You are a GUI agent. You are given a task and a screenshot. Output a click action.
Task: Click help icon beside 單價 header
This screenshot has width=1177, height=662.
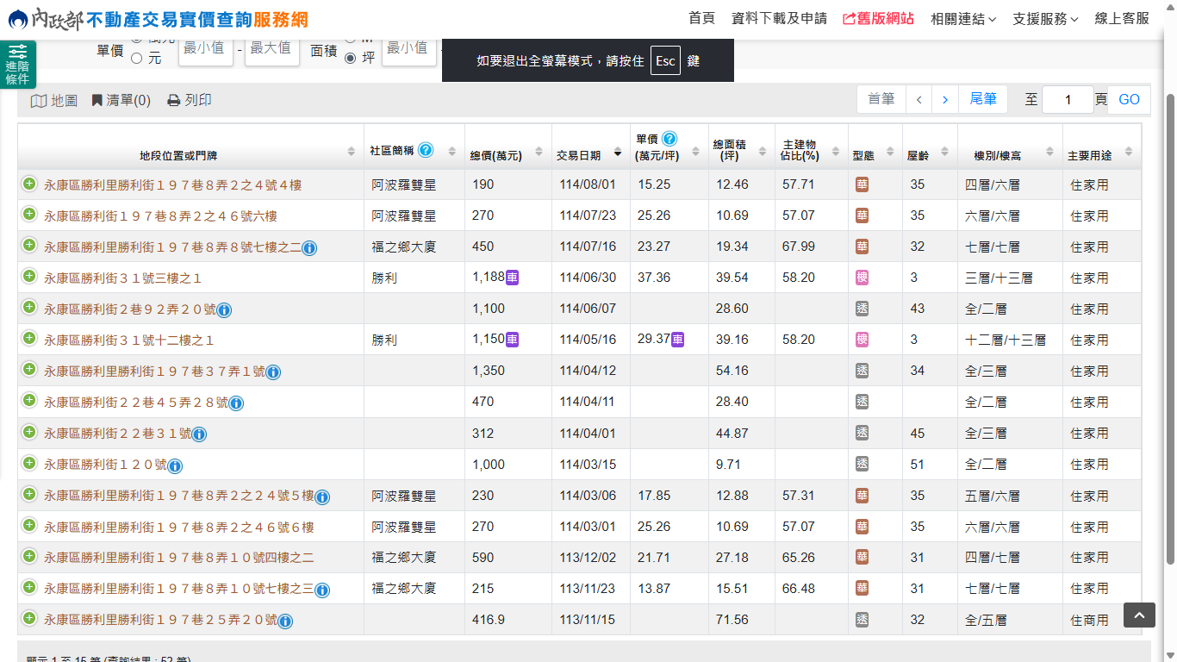pyautogui.click(x=669, y=139)
